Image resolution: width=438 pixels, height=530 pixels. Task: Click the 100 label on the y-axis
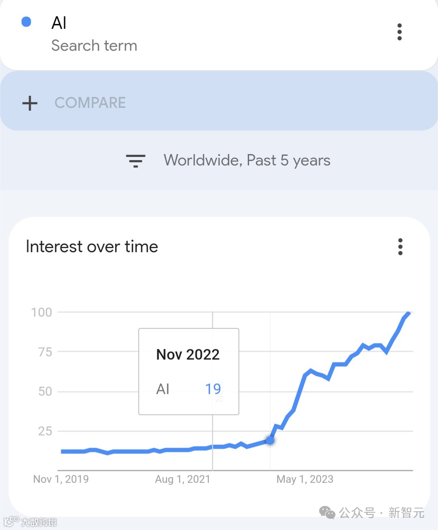(42, 312)
